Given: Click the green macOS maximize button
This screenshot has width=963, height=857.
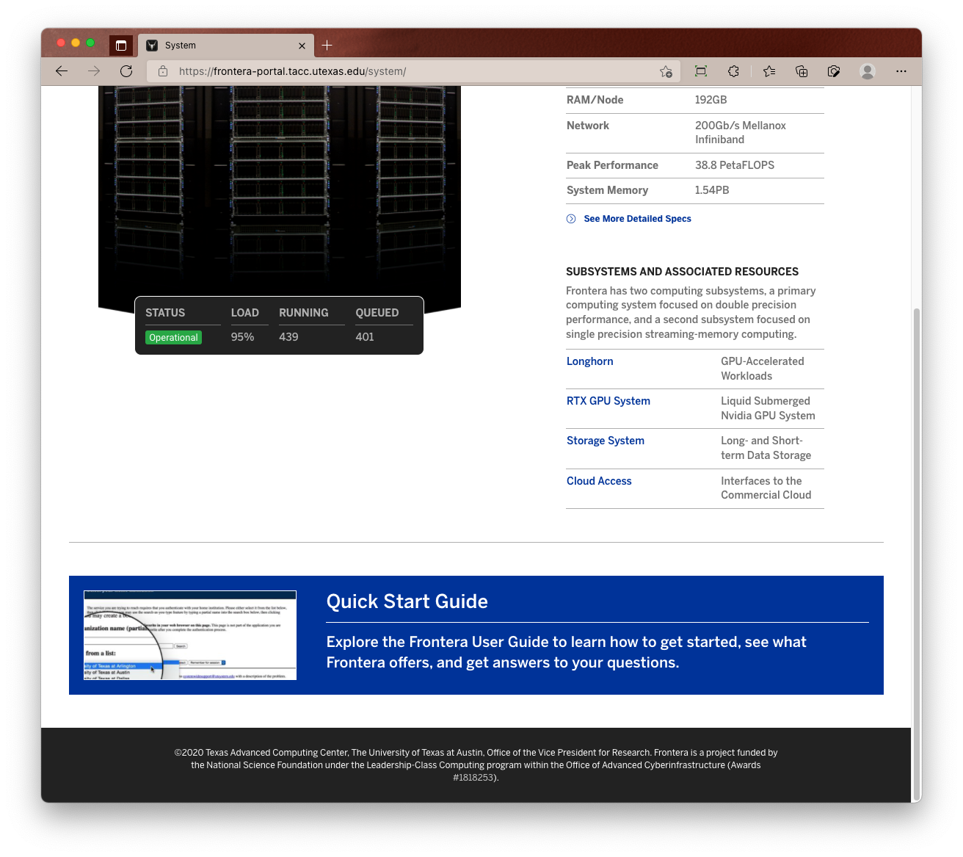Looking at the screenshot, I should point(90,43).
